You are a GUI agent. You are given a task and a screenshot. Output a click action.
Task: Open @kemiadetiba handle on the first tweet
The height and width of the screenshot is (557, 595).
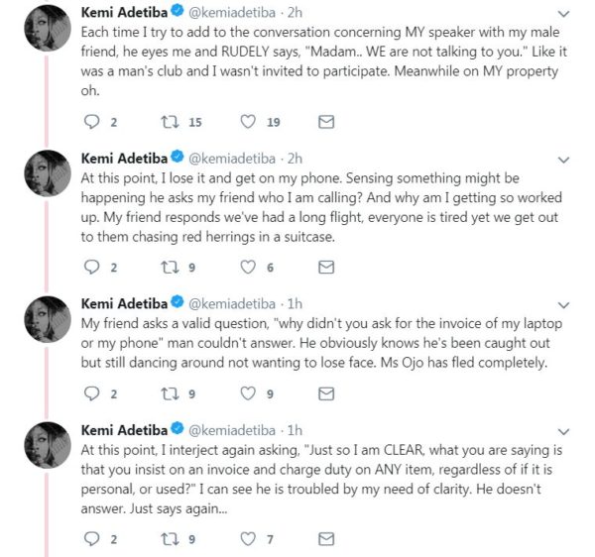click(x=232, y=13)
